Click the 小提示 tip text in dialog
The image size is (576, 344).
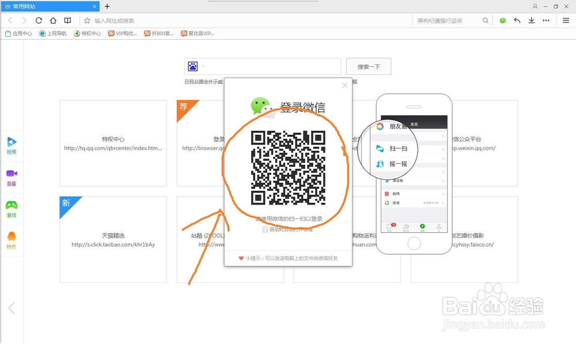pos(291,258)
